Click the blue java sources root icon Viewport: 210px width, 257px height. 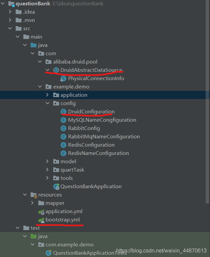point(34,45)
